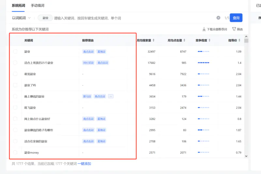This screenshot has height=174, width=261.
Task: Tick the checkbox for keyword 副业
Action: coord(15,52)
